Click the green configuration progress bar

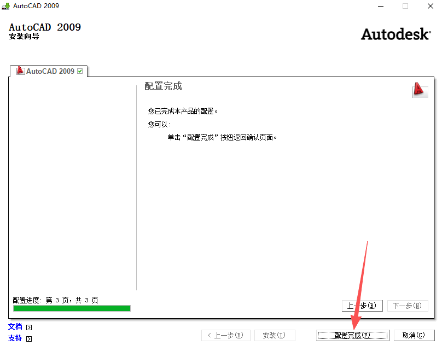pyautogui.click(x=72, y=308)
